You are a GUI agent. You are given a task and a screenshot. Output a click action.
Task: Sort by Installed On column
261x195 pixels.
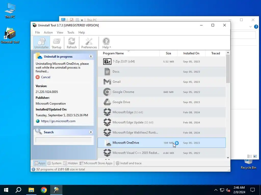tap(191, 53)
